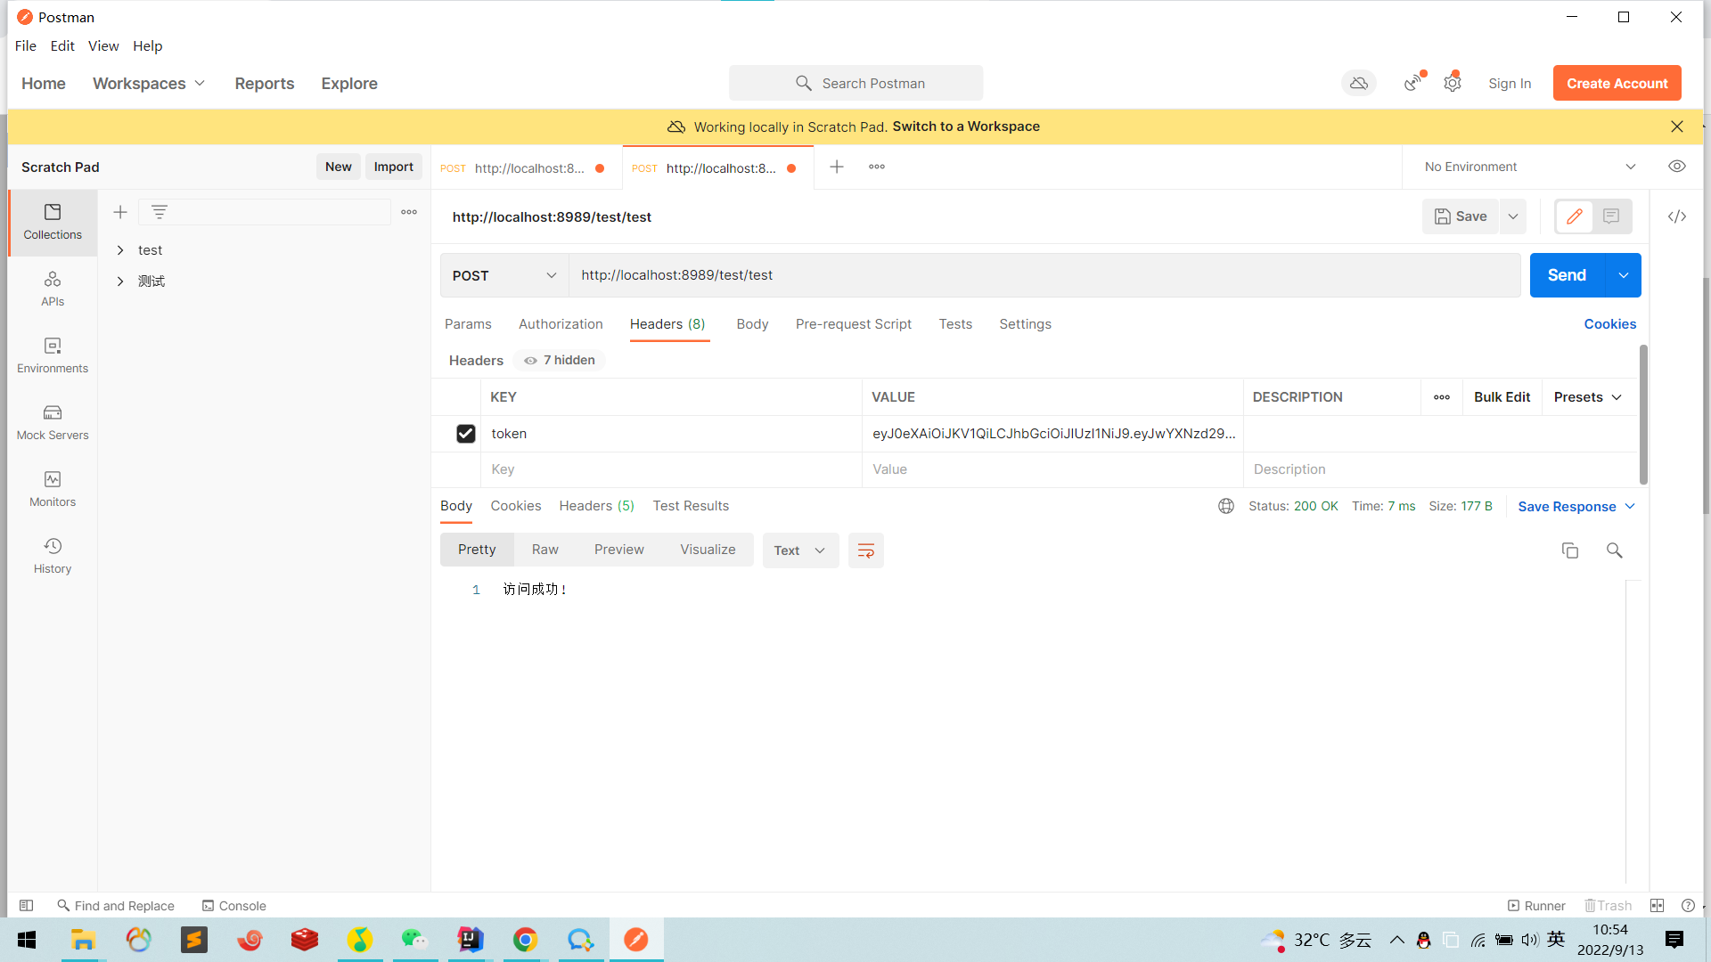Show the 7 hidden headers
Viewport: 1711px width, 962px height.
(x=560, y=360)
